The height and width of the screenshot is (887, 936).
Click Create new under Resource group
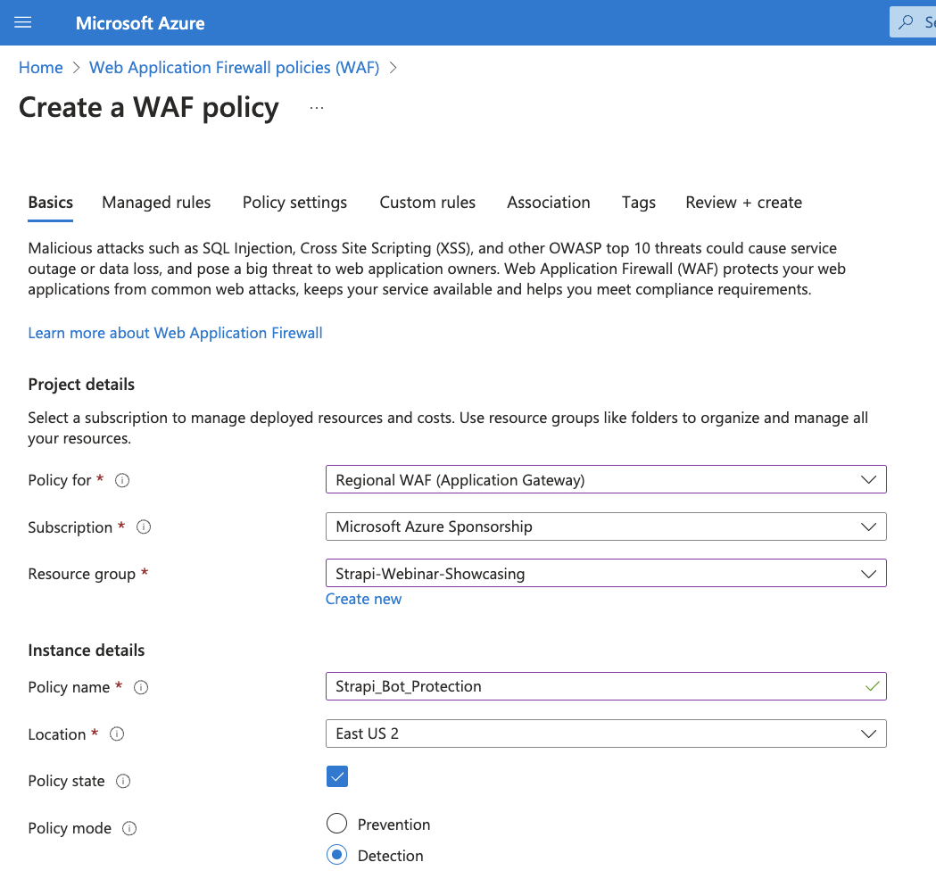click(363, 598)
